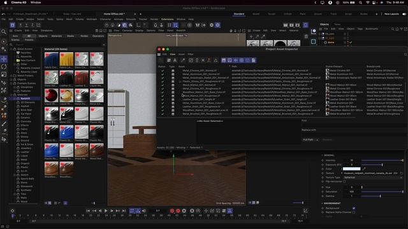Toggle keyframe dot beside Saturation

pos(323,191)
